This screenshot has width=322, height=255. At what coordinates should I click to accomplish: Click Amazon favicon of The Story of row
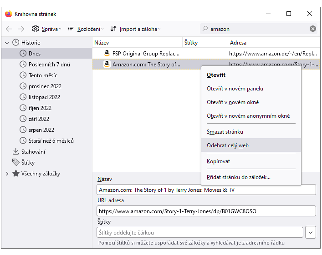point(107,64)
